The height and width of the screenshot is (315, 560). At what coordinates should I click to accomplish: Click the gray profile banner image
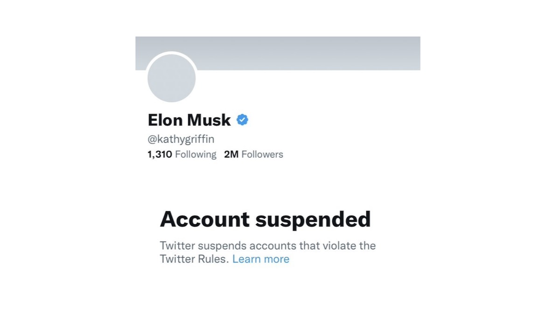(x=303, y=53)
